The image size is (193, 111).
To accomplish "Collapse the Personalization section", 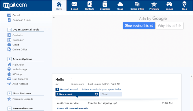I will tap(9, 108).
